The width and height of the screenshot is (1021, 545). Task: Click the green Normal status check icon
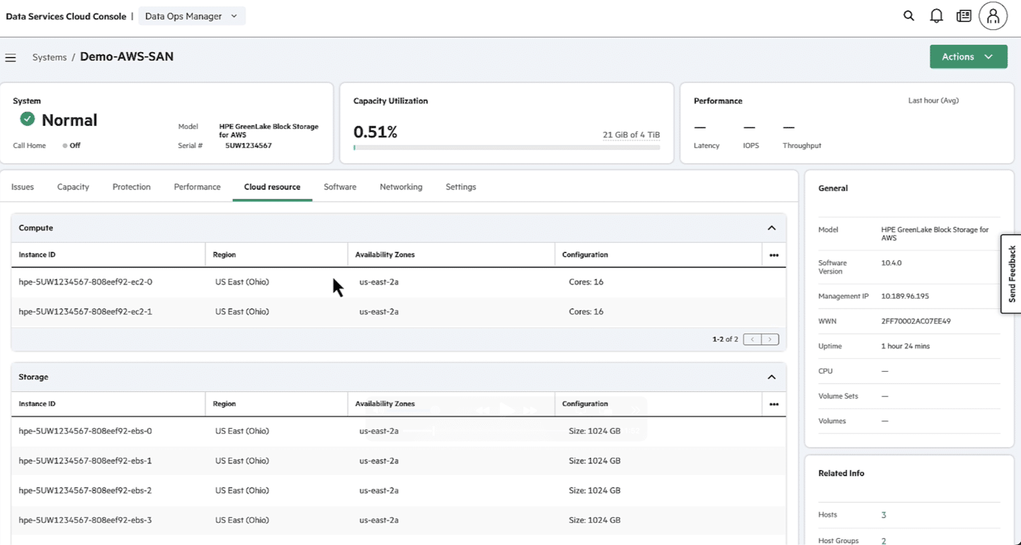click(x=27, y=120)
